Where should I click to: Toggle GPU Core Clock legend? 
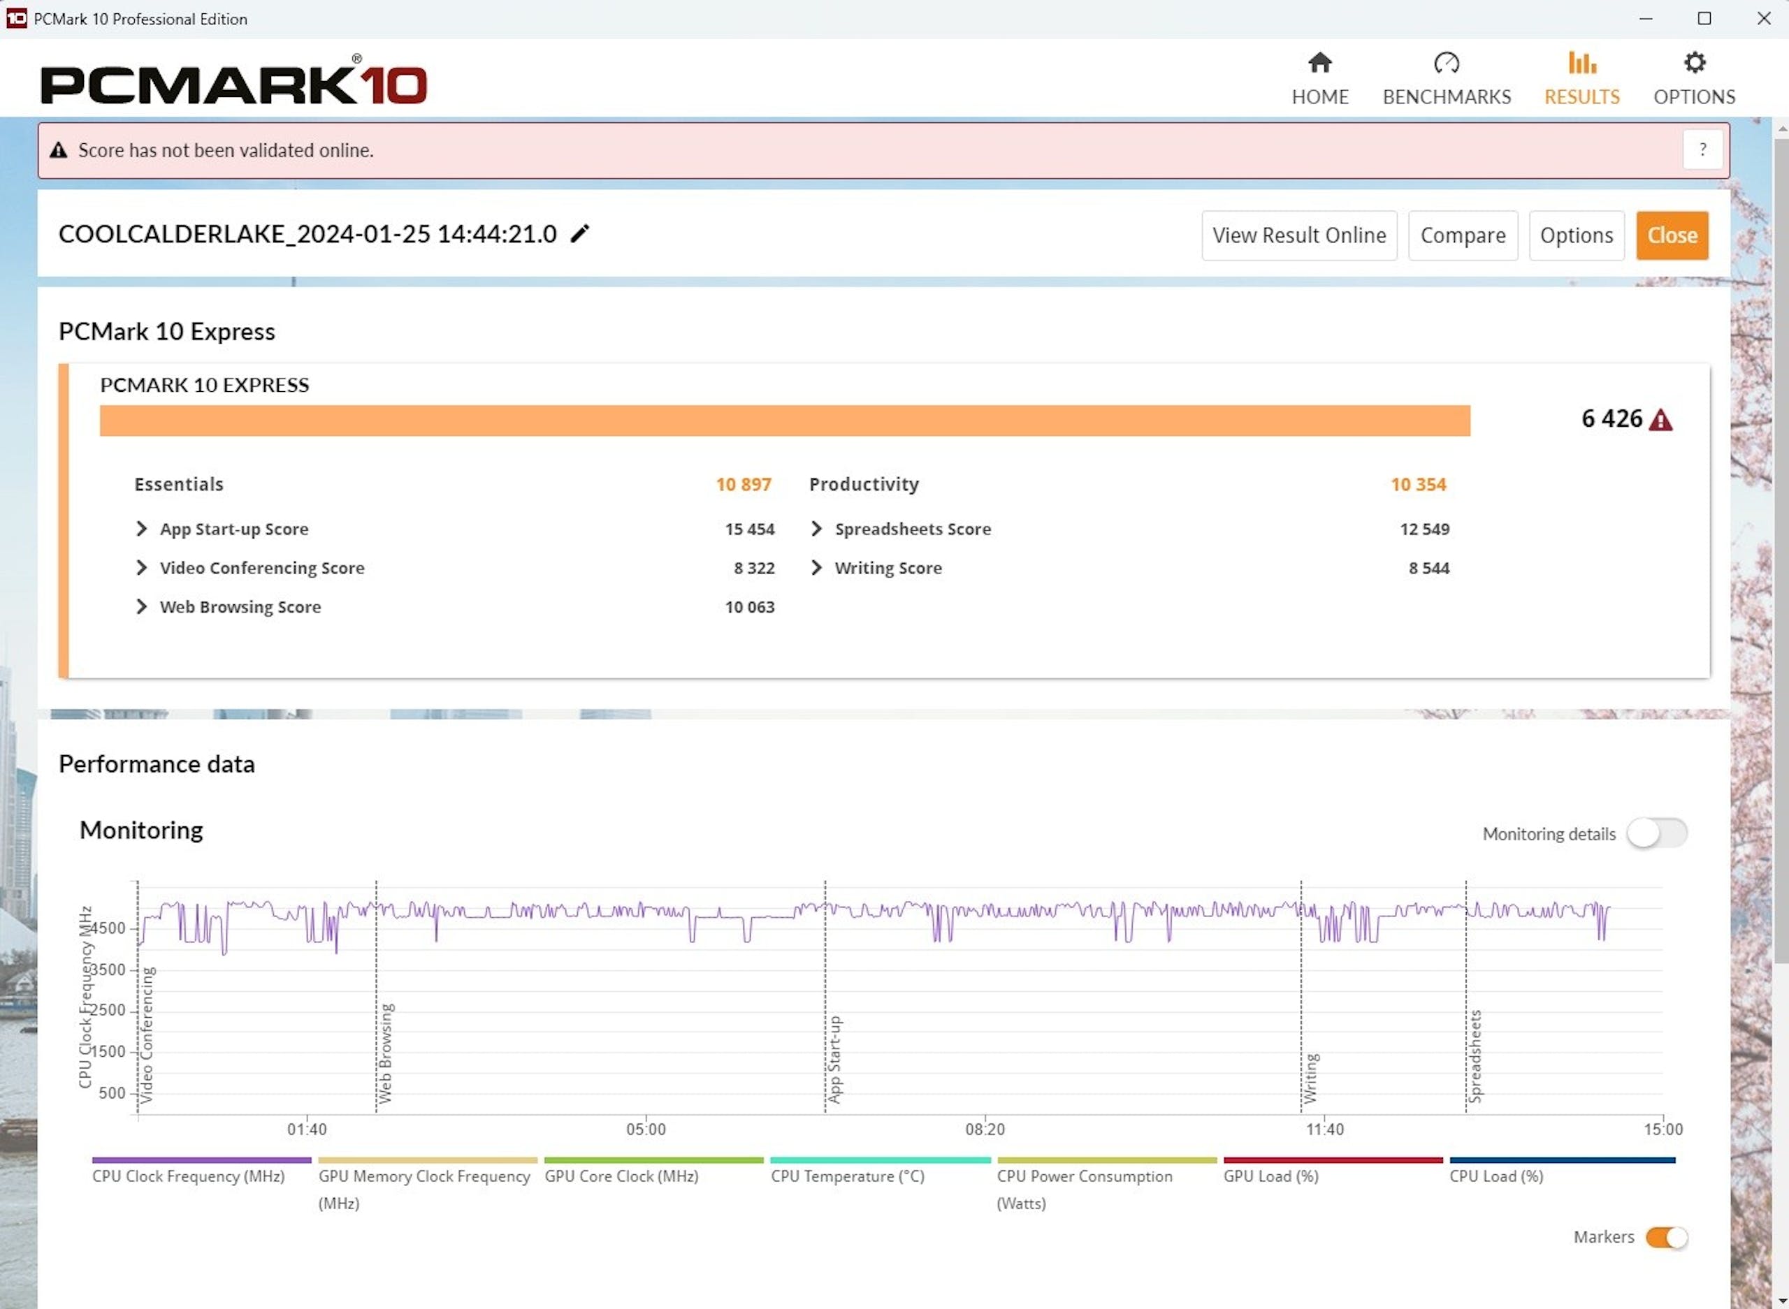[653, 1170]
